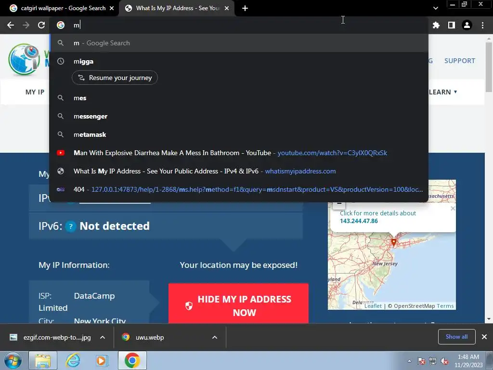Click the site globe logo
This screenshot has height=370, width=493.
point(24,59)
